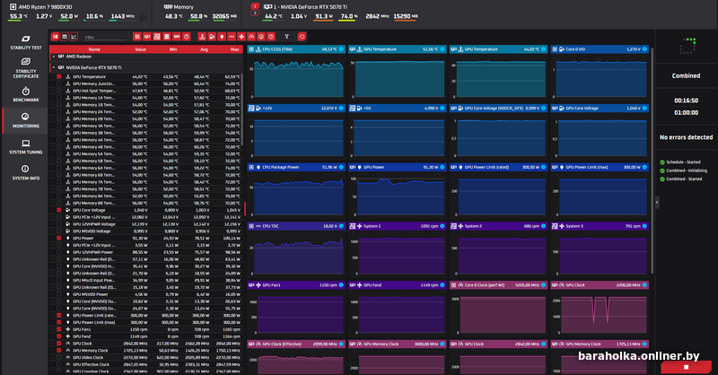Screen dimensions: 718x375
Task: Click the red stop test button
Action: [x=686, y=367]
